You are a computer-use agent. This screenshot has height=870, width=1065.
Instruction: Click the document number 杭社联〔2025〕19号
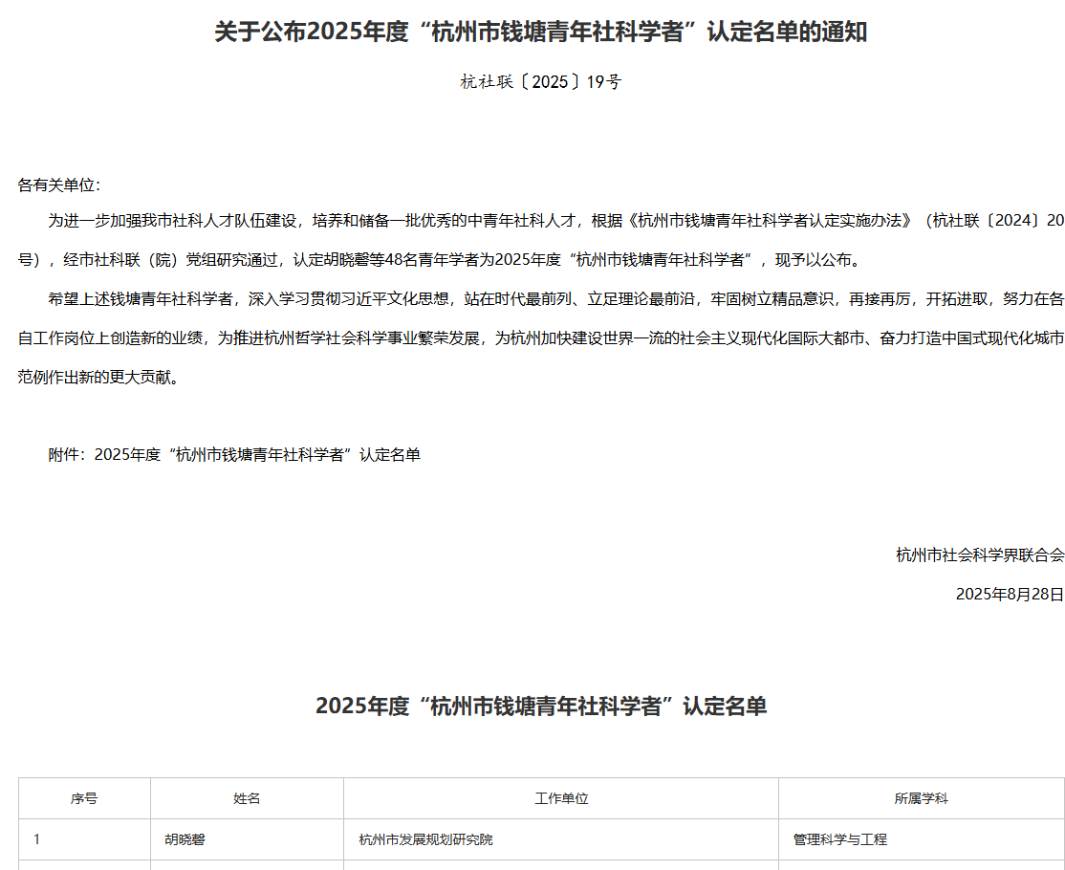[x=540, y=82]
